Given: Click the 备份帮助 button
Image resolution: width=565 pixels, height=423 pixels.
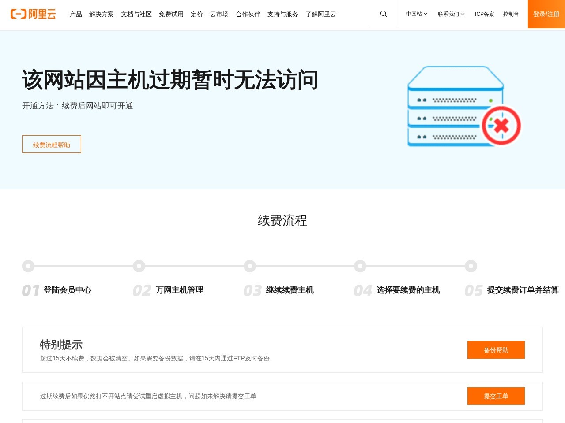Looking at the screenshot, I should click(496, 350).
